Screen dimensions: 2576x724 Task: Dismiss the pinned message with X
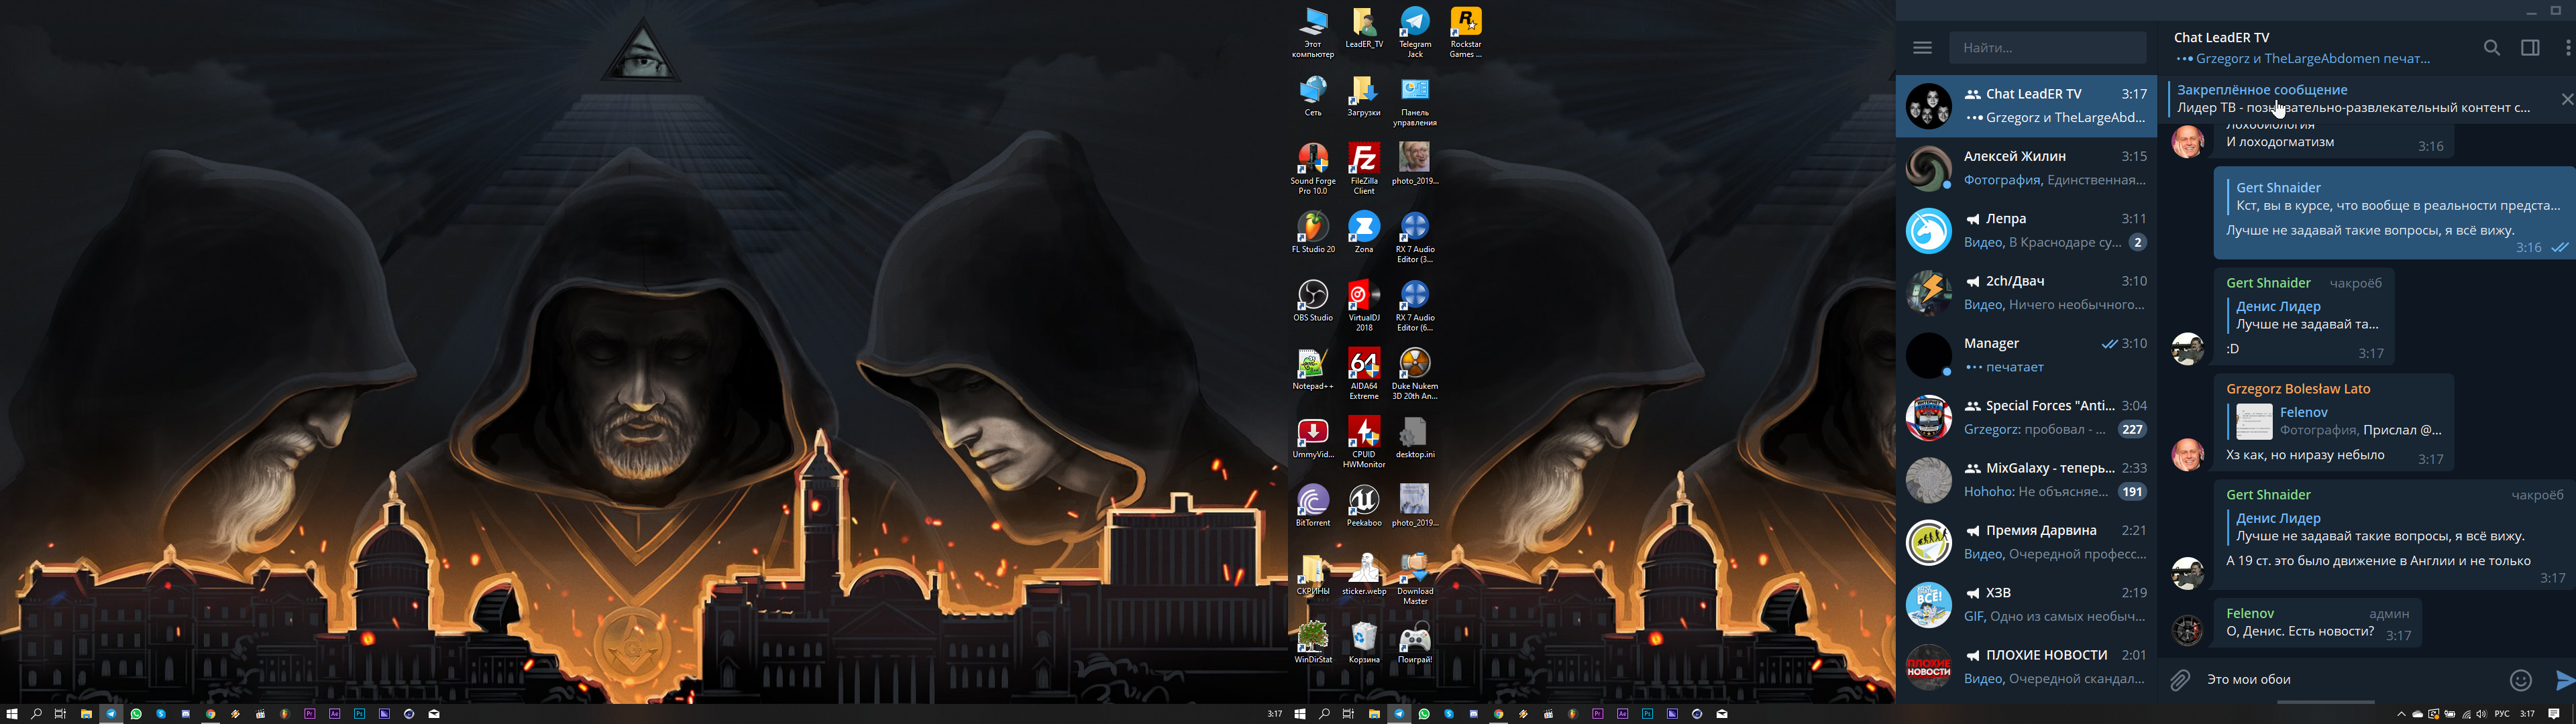pos(2567,99)
